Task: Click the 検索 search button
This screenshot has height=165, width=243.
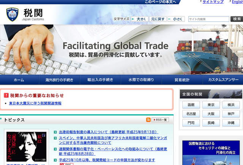Action: tap(237, 19)
